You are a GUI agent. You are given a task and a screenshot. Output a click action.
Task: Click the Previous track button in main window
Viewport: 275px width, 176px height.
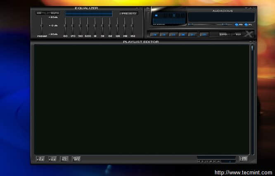click(155, 35)
